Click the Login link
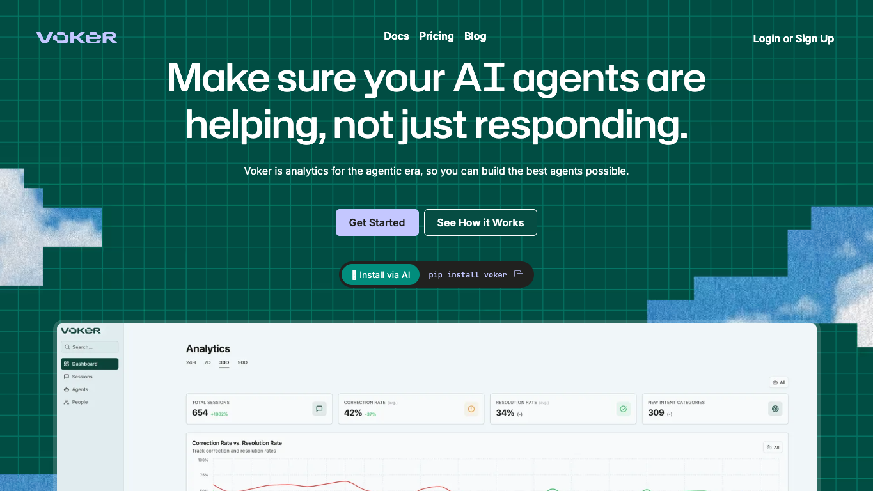 pyautogui.click(x=767, y=38)
